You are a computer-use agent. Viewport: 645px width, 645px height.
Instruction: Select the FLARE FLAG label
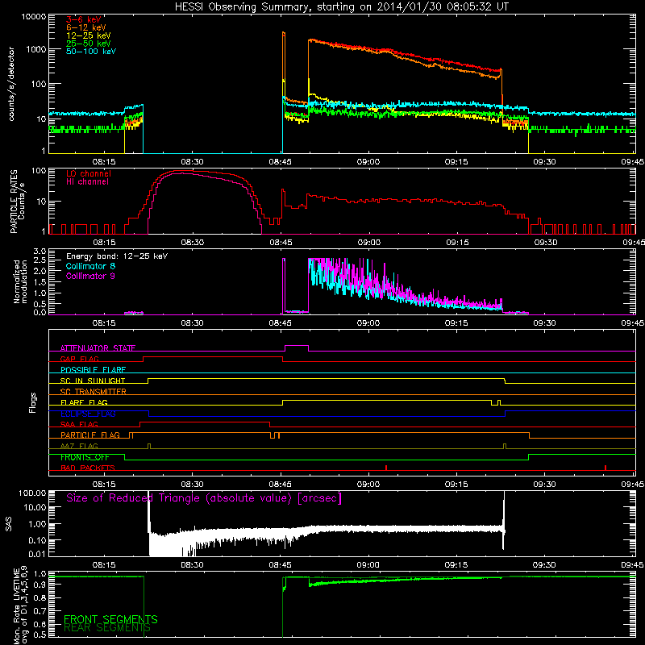[84, 402]
